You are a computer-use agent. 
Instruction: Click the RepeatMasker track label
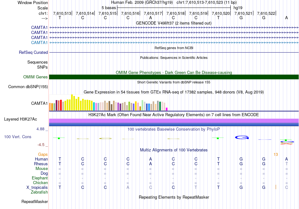click(x=35, y=201)
